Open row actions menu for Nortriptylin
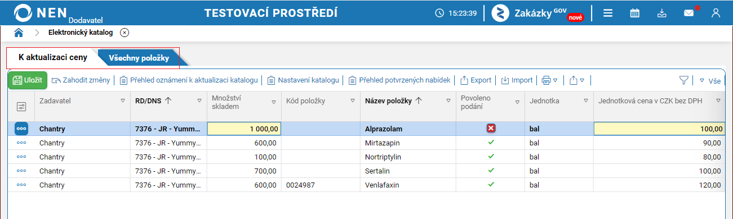This screenshot has height=219, width=733. click(x=21, y=157)
